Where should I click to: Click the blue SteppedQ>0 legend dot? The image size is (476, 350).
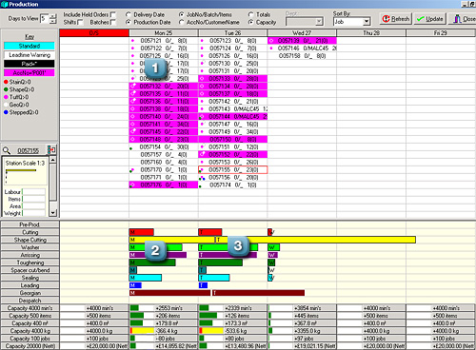[6, 112]
